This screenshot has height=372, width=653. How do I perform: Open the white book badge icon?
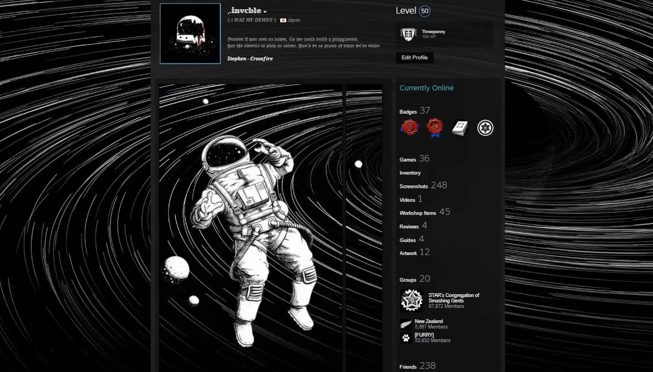click(x=460, y=128)
